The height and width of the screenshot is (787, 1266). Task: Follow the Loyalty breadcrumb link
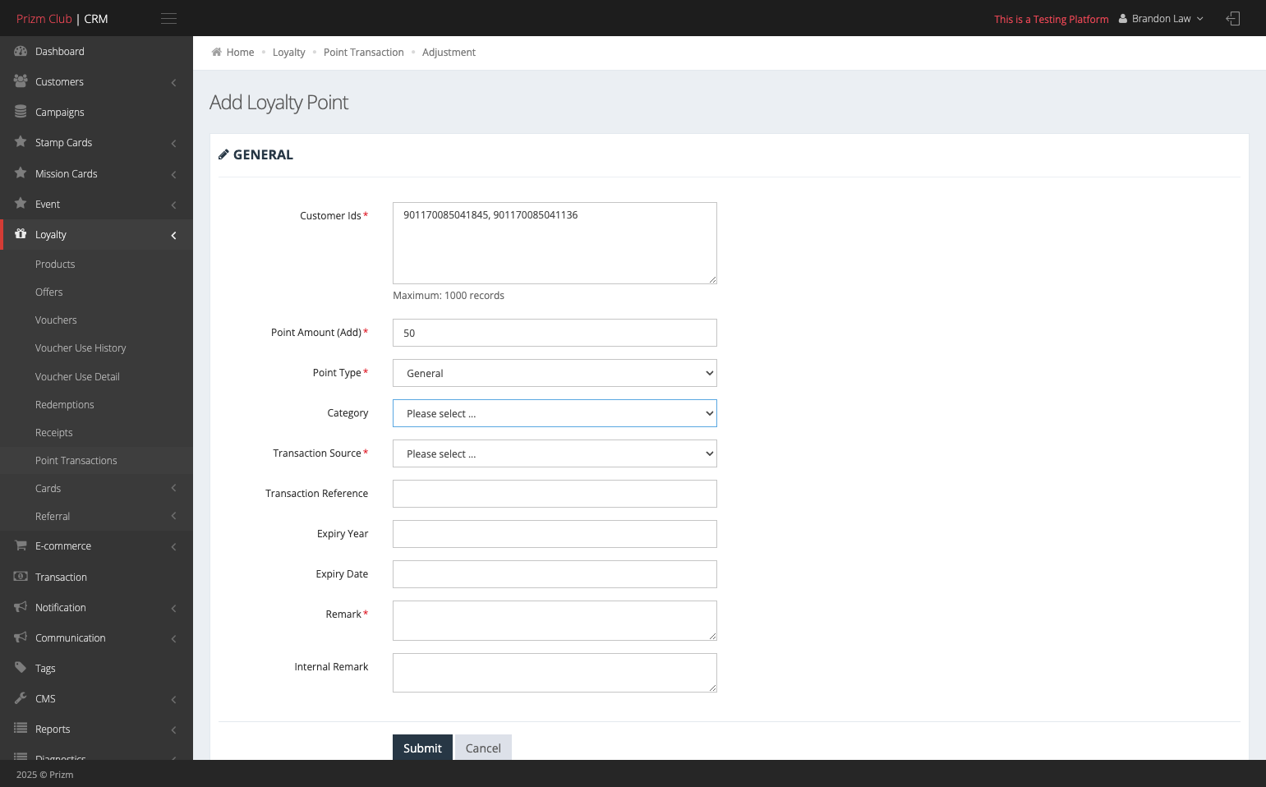tap(288, 53)
